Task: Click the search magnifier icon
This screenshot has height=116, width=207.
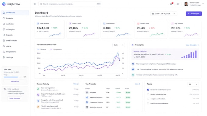Action: tap(41, 4)
